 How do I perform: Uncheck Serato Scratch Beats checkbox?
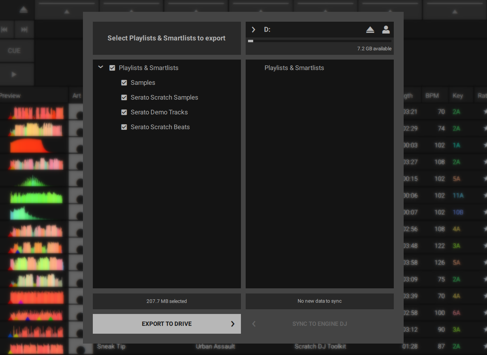124,127
